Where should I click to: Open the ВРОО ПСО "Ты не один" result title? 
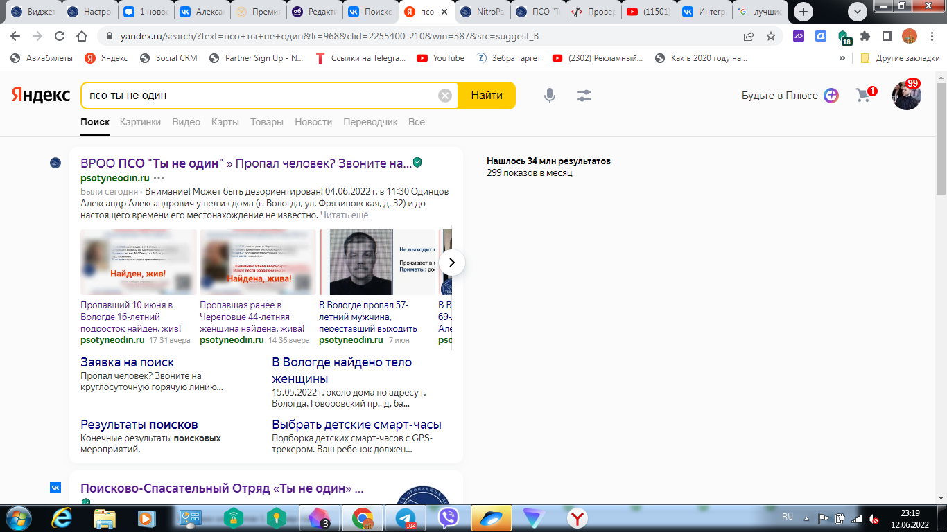246,163
